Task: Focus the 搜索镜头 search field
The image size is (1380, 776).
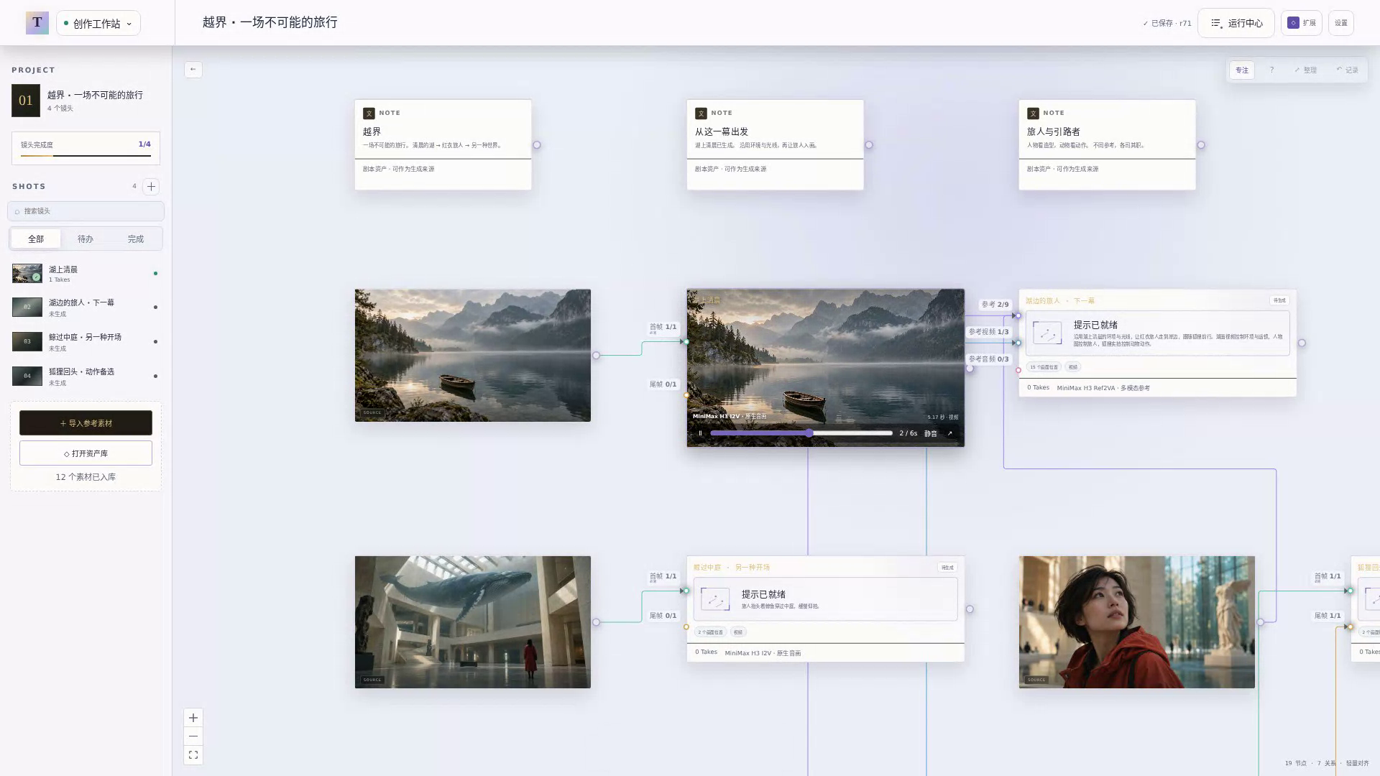Action: point(86,211)
